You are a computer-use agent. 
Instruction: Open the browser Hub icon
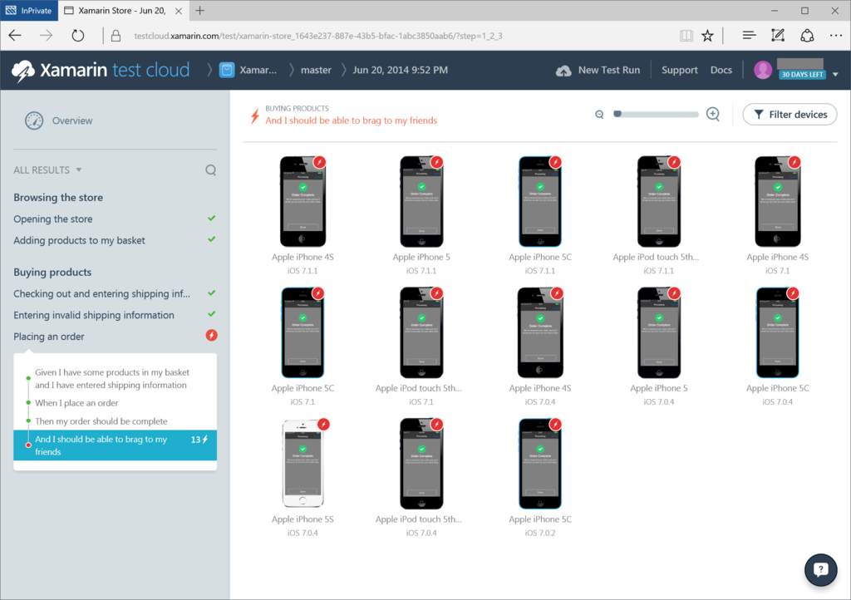(749, 35)
